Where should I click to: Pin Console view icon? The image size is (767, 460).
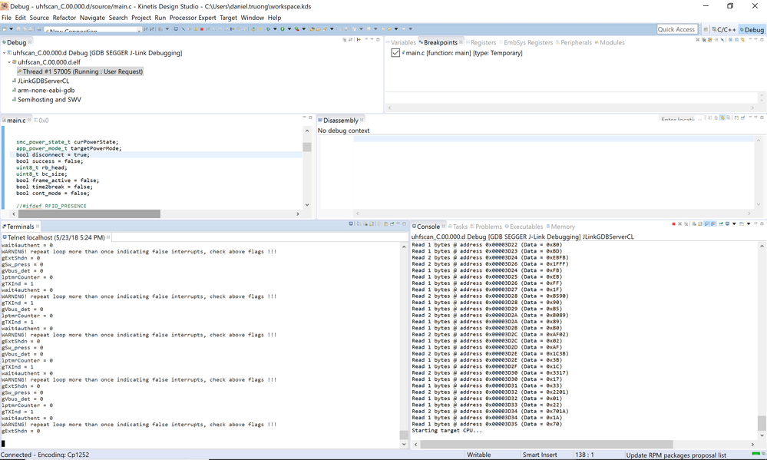click(721, 223)
